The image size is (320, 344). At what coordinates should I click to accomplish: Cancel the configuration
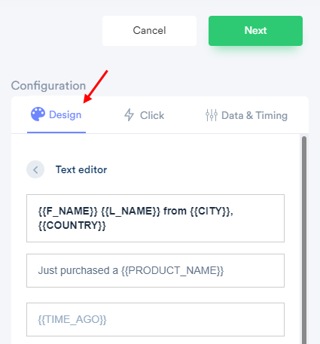pos(149,31)
